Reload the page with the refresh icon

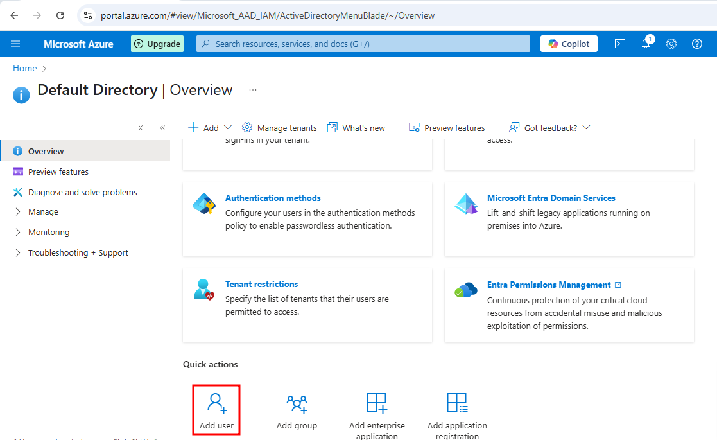(x=60, y=15)
